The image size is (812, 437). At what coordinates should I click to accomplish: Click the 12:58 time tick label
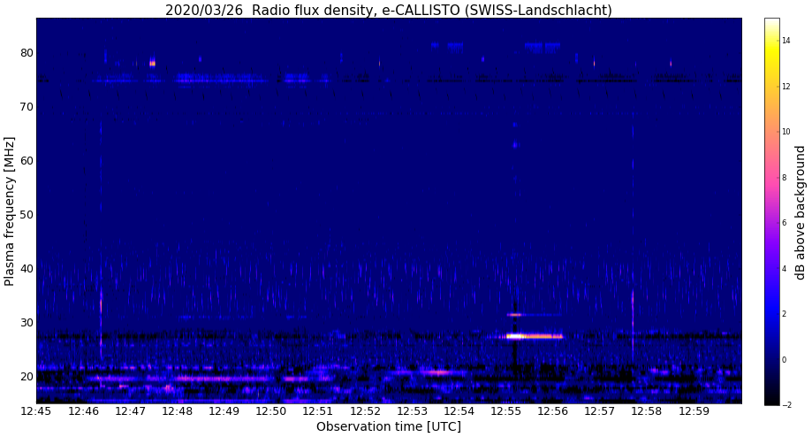[648, 411]
